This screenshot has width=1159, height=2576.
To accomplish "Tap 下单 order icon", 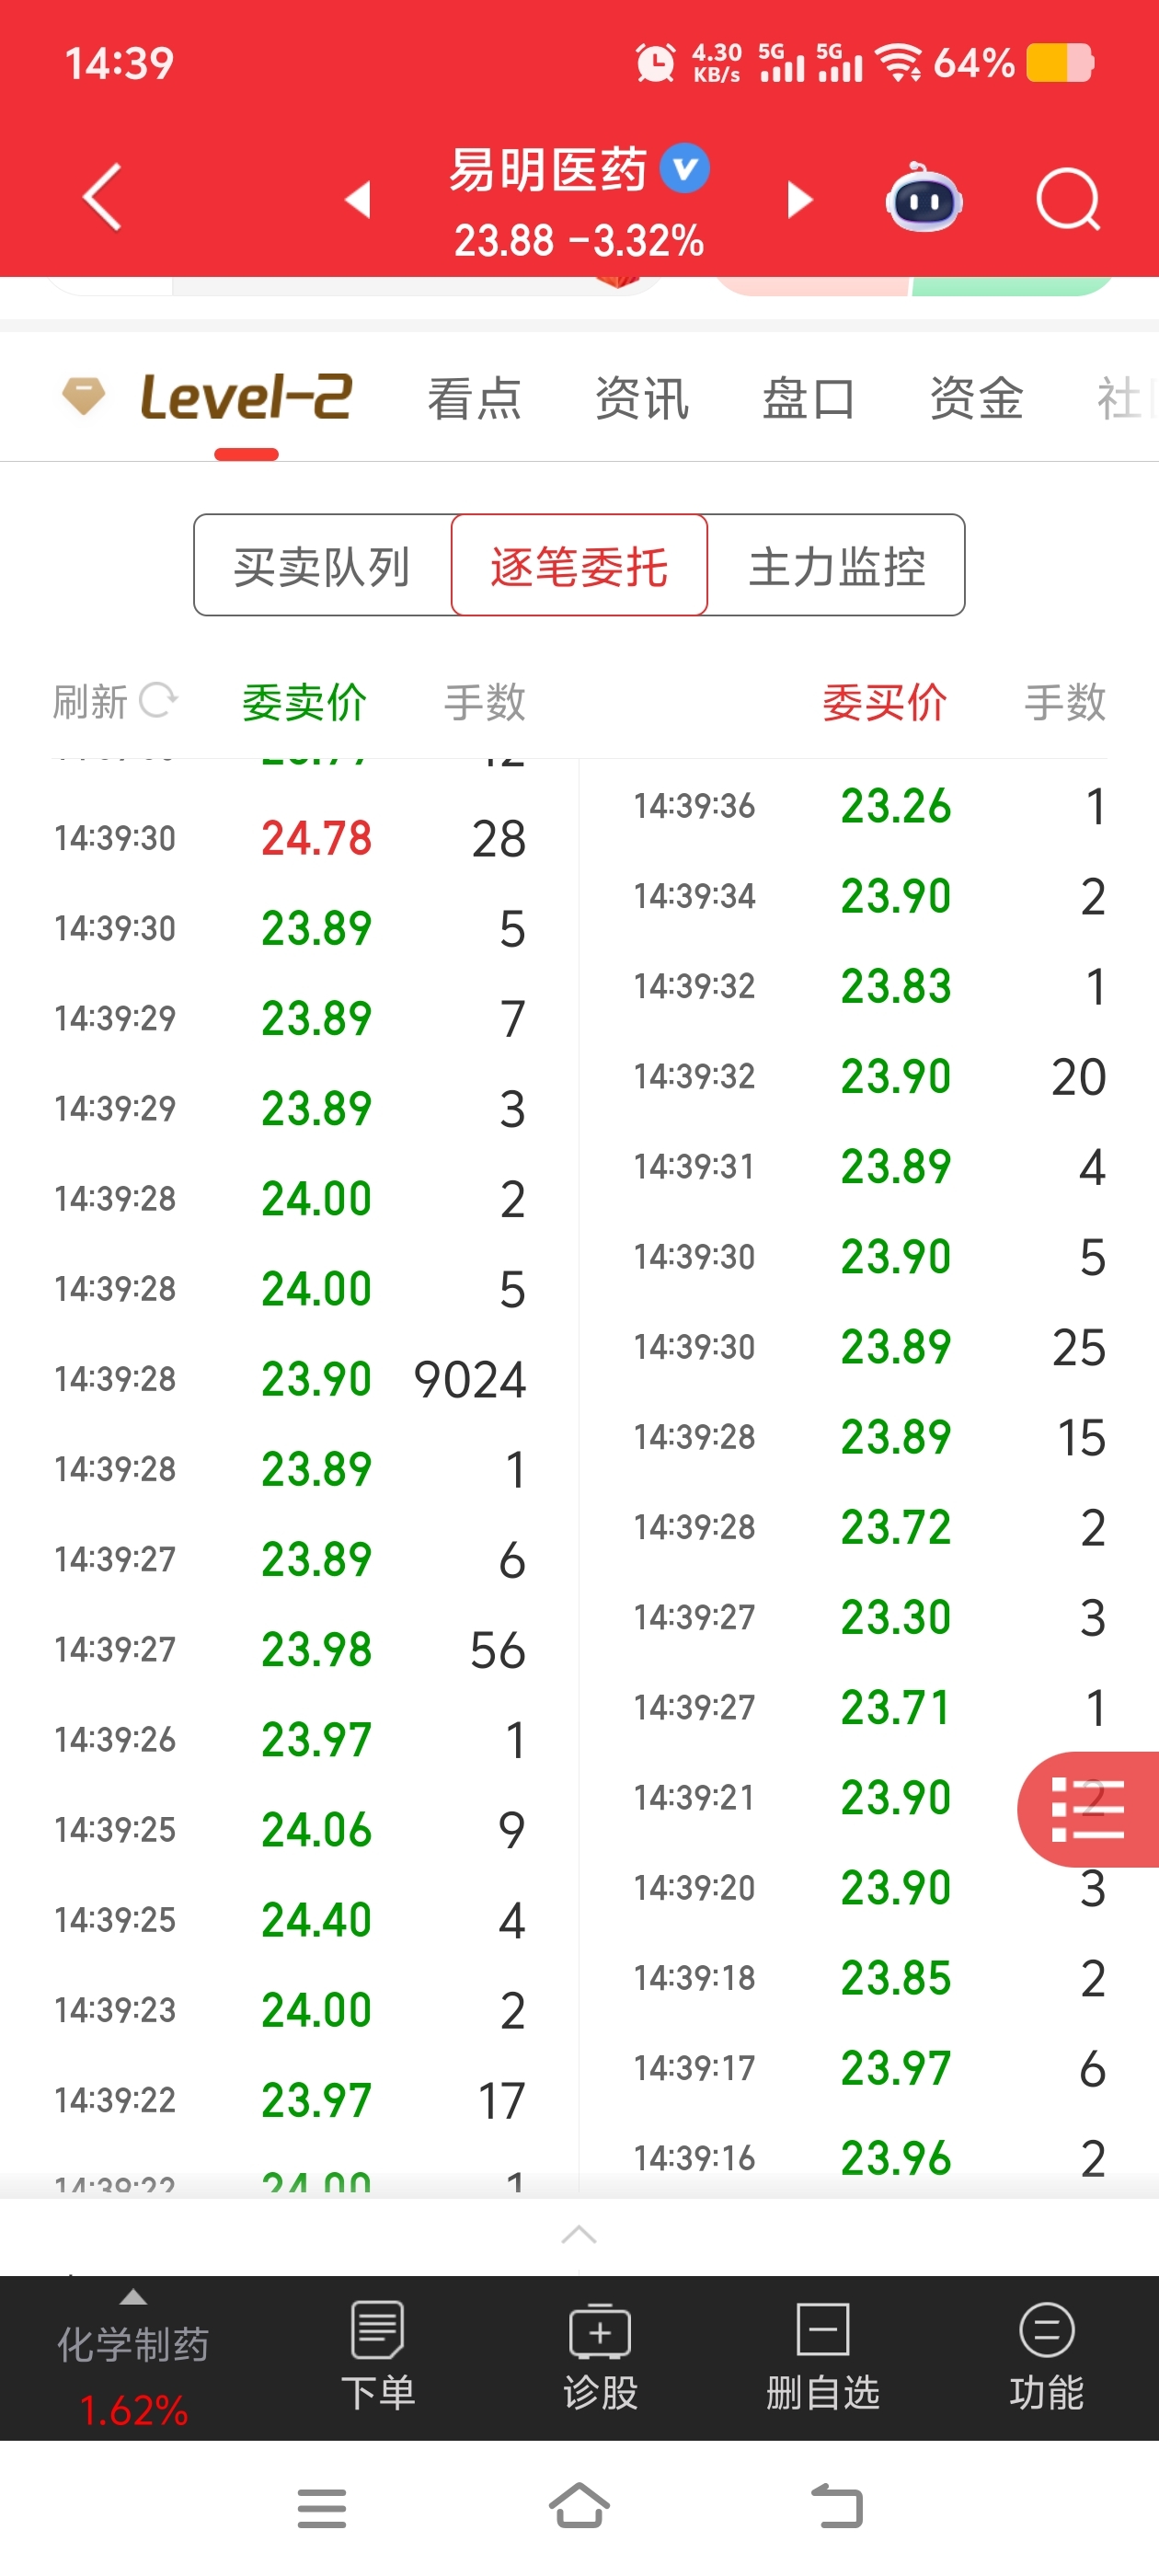I will point(377,2356).
